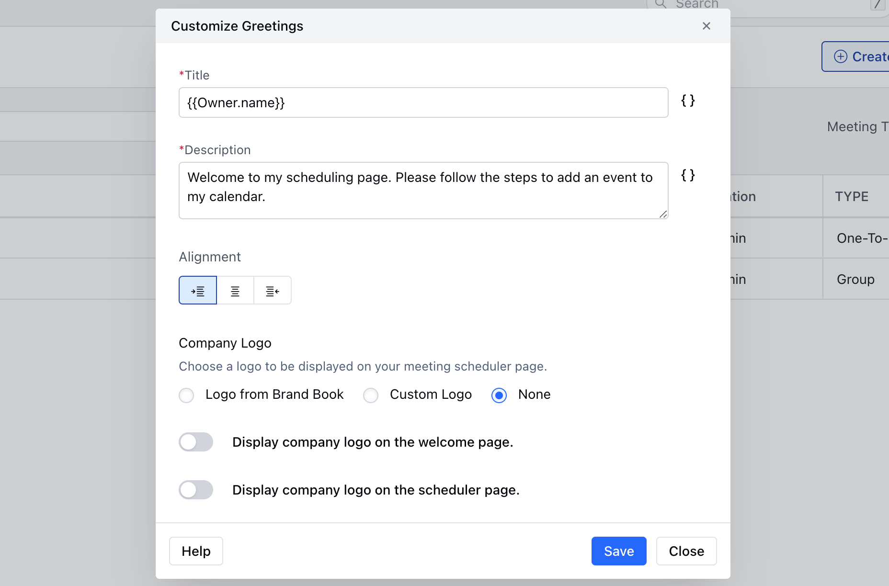The height and width of the screenshot is (586, 889).
Task: Select left alignment option
Action: 198,290
